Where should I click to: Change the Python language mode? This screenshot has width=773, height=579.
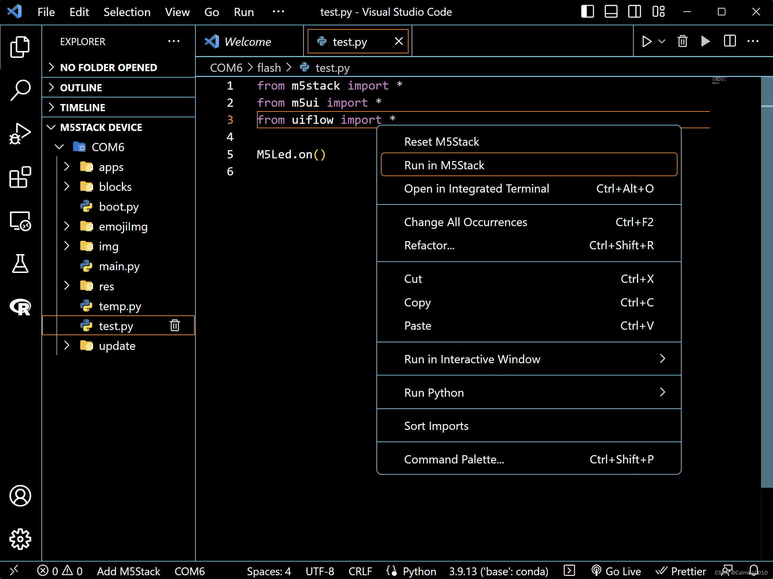tap(419, 571)
